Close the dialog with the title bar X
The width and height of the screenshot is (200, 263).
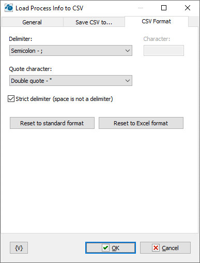(188, 8)
